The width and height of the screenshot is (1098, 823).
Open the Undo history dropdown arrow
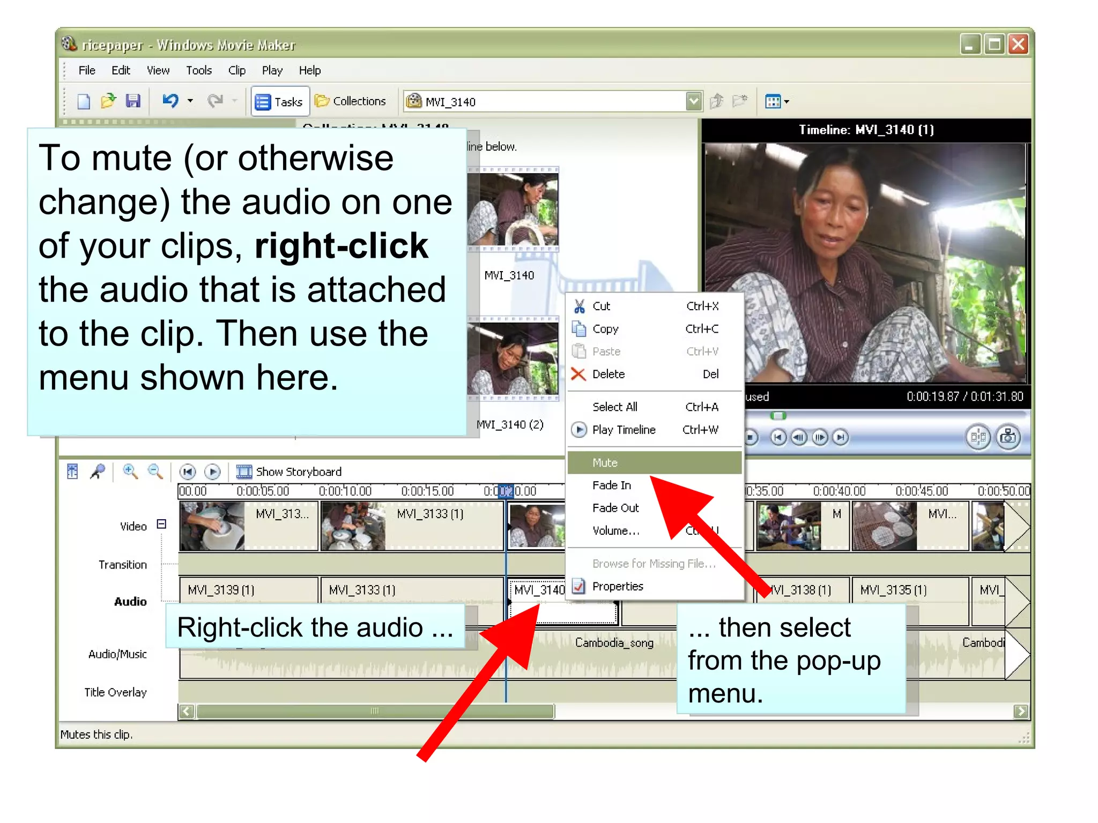point(190,101)
